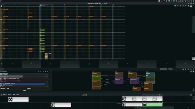Select octave key 7 on the keyboard strip
This screenshot has height=109, width=195.
click(147, 64)
